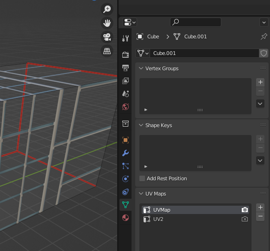Enable the Add Rest Position checkbox

coord(142,178)
